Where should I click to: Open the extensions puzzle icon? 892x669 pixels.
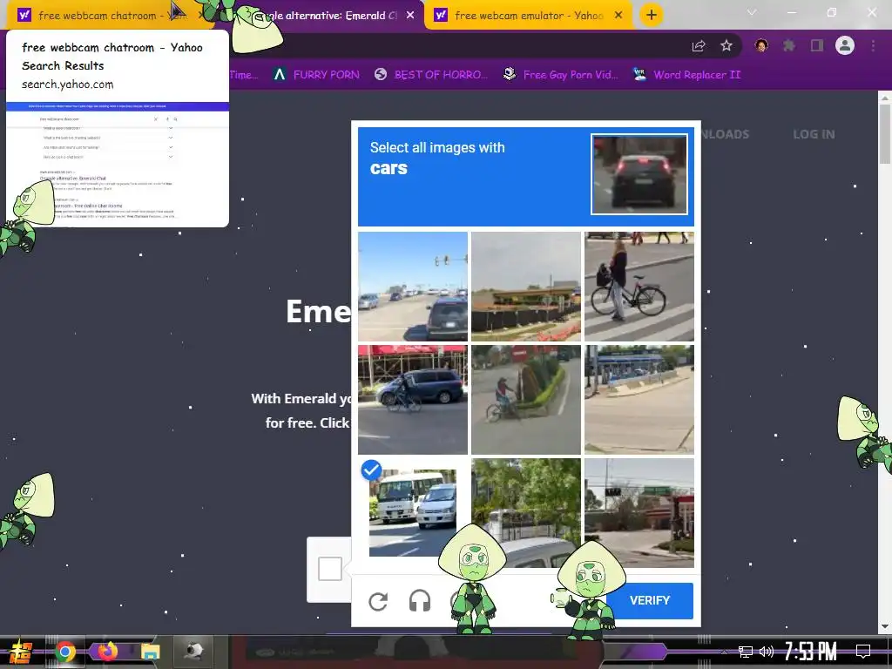coord(789,45)
